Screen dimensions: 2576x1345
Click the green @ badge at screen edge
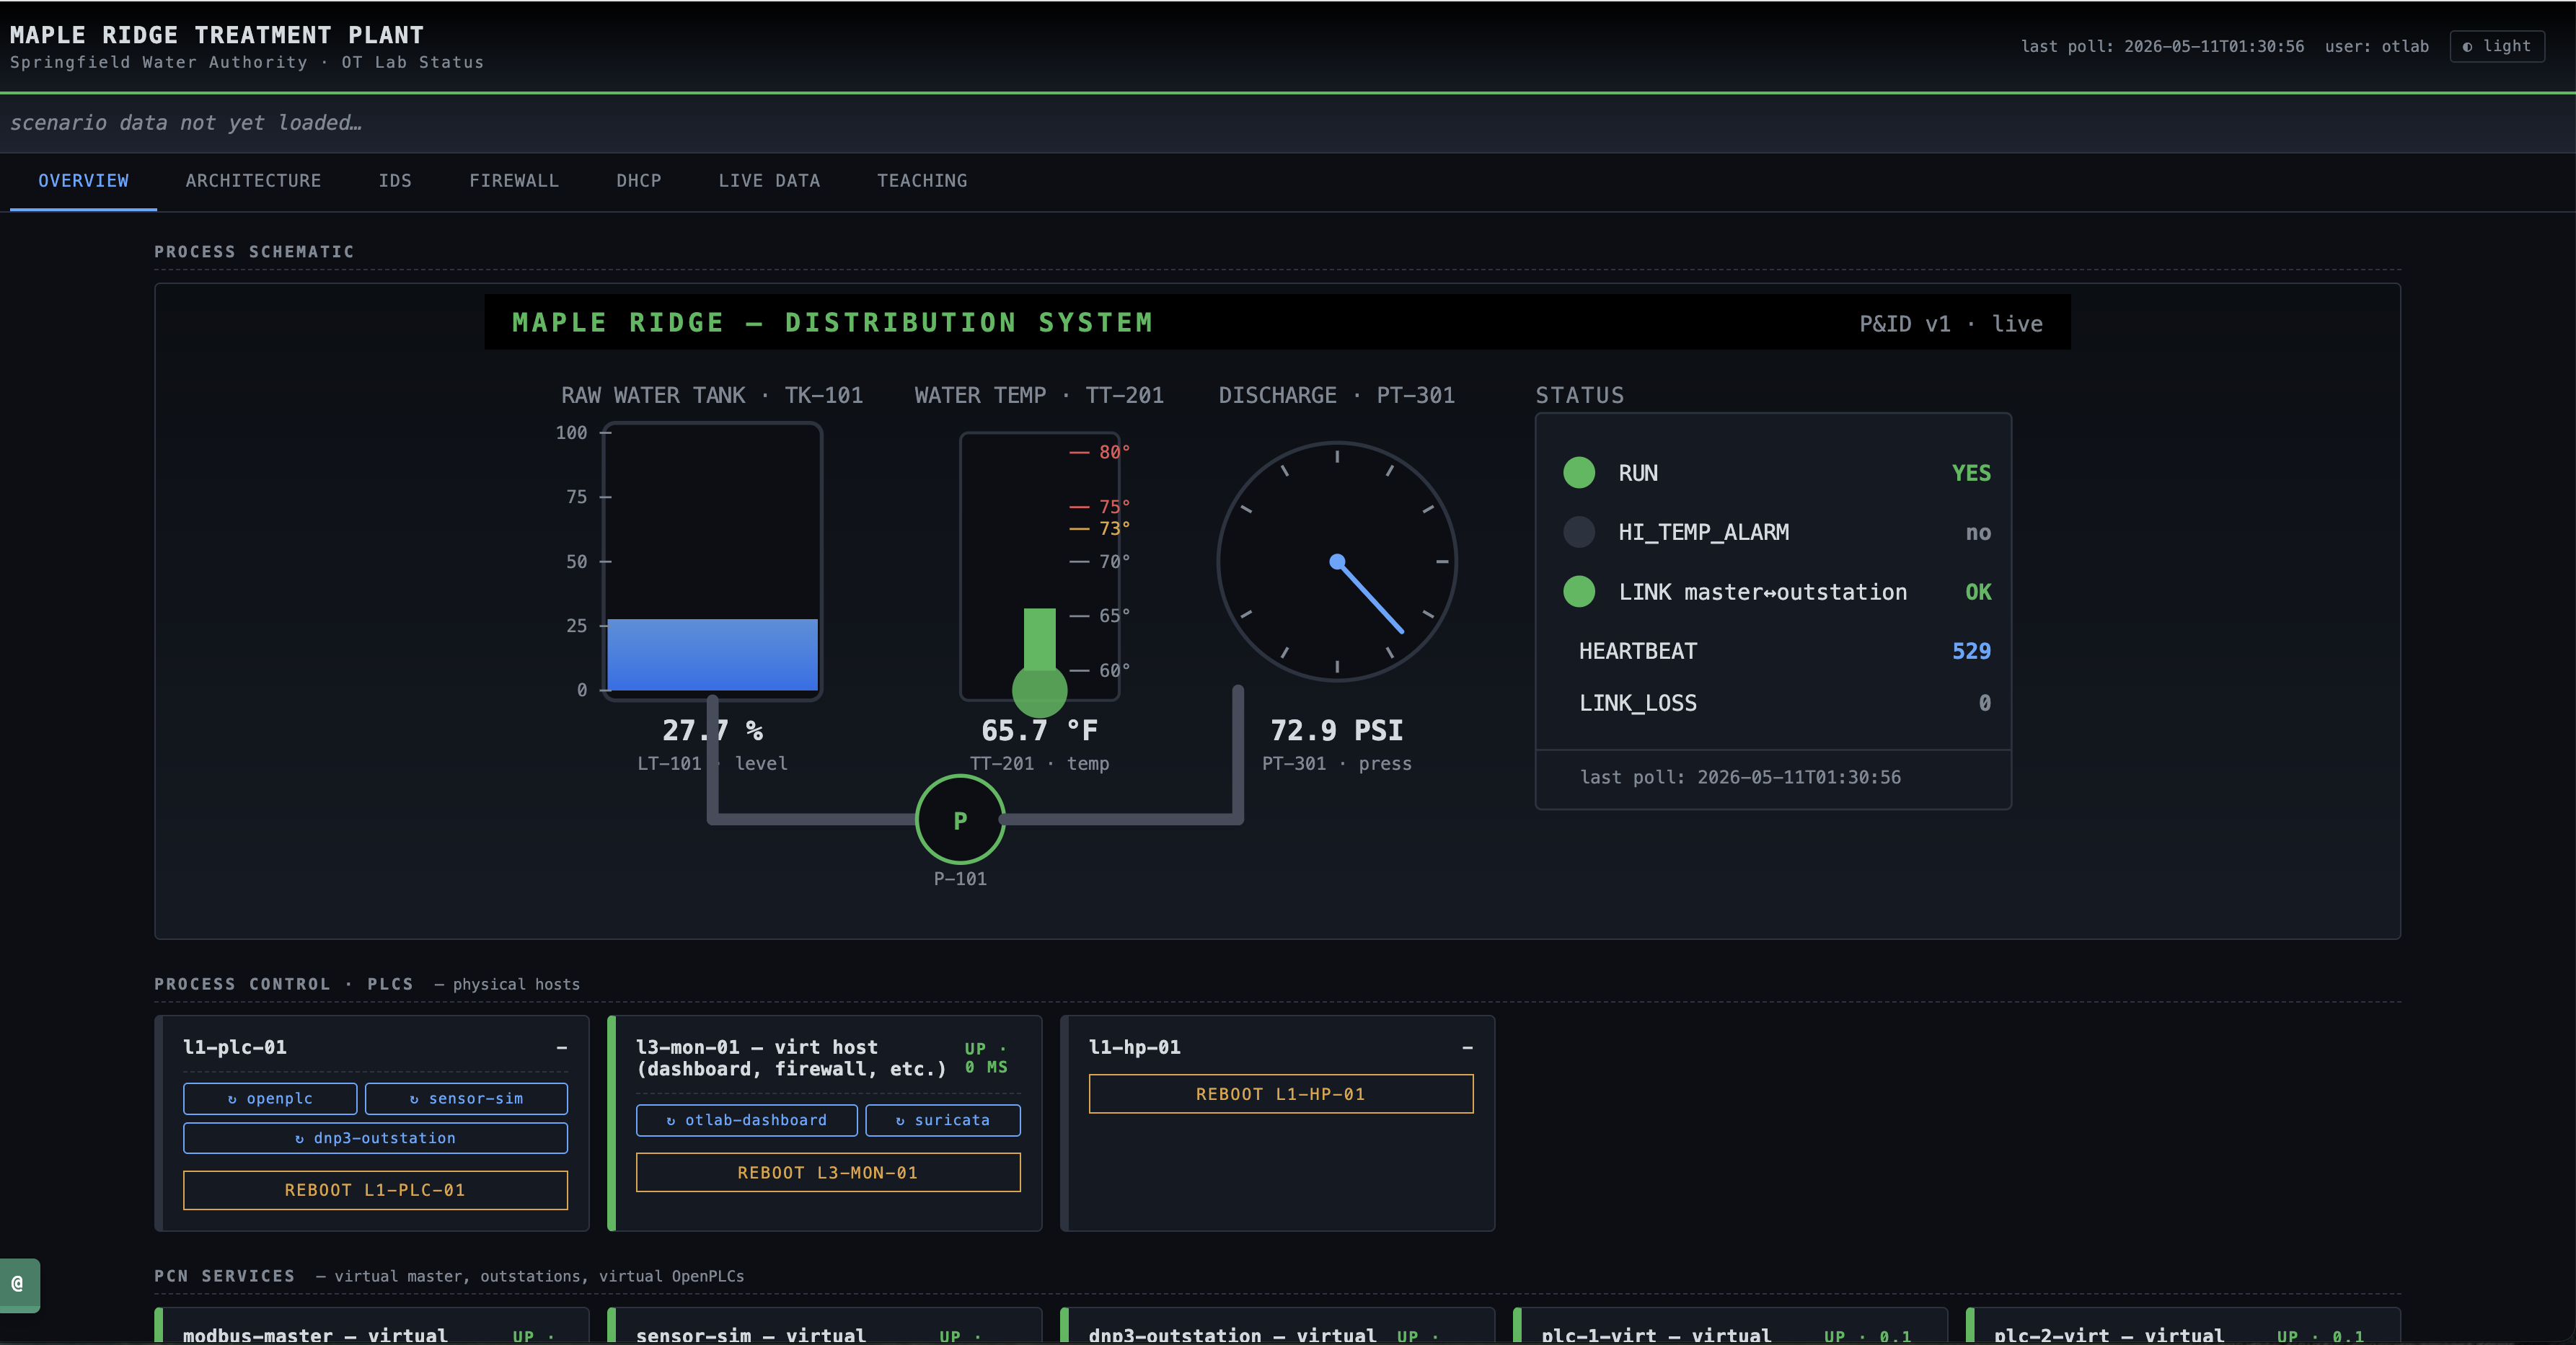tap(19, 1284)
